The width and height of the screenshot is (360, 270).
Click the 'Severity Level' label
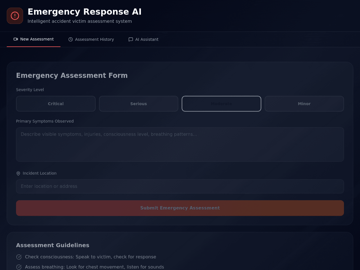coord(30,90)
